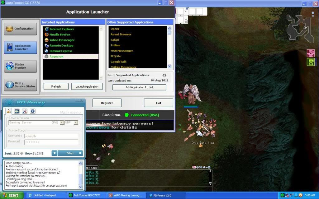319x199 pixels.
Task: Click the Exit button in AutoTunnel
Action: tap(159, 103)
